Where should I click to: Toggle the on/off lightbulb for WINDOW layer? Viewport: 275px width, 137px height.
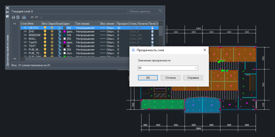click(45, 35)
